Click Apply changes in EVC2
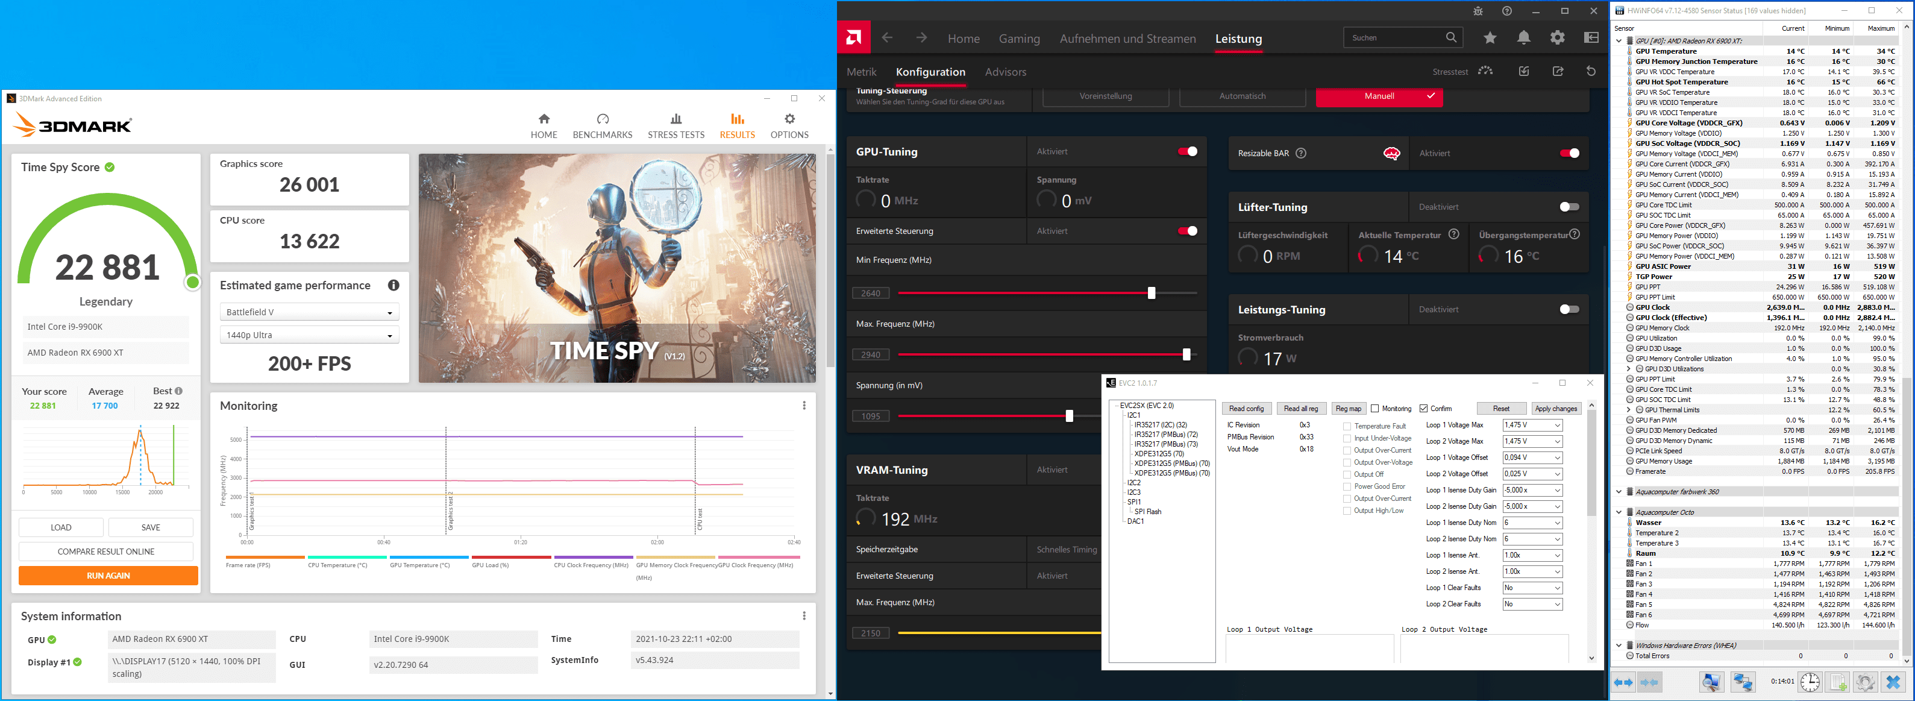Screen dimensions: 1915x701 click(x=1556, y=409)
